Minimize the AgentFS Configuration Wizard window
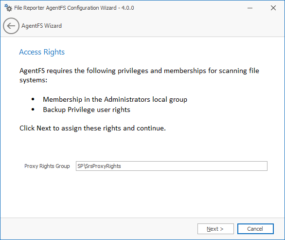This screenshot has height=240, width=285. (x=250, y=8)
